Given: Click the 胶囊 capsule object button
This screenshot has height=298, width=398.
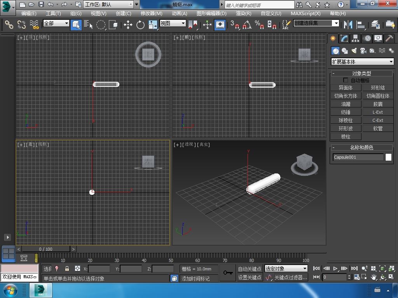Looking at the screenshot, I should pyautogui.click(x=378, y=104).
